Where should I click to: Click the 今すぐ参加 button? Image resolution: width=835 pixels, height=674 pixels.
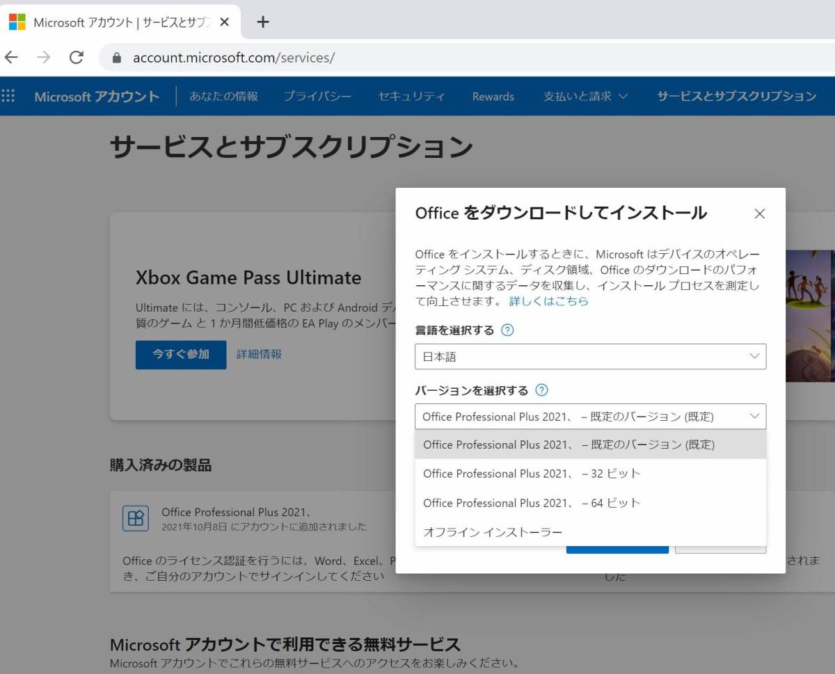[181, 354]
